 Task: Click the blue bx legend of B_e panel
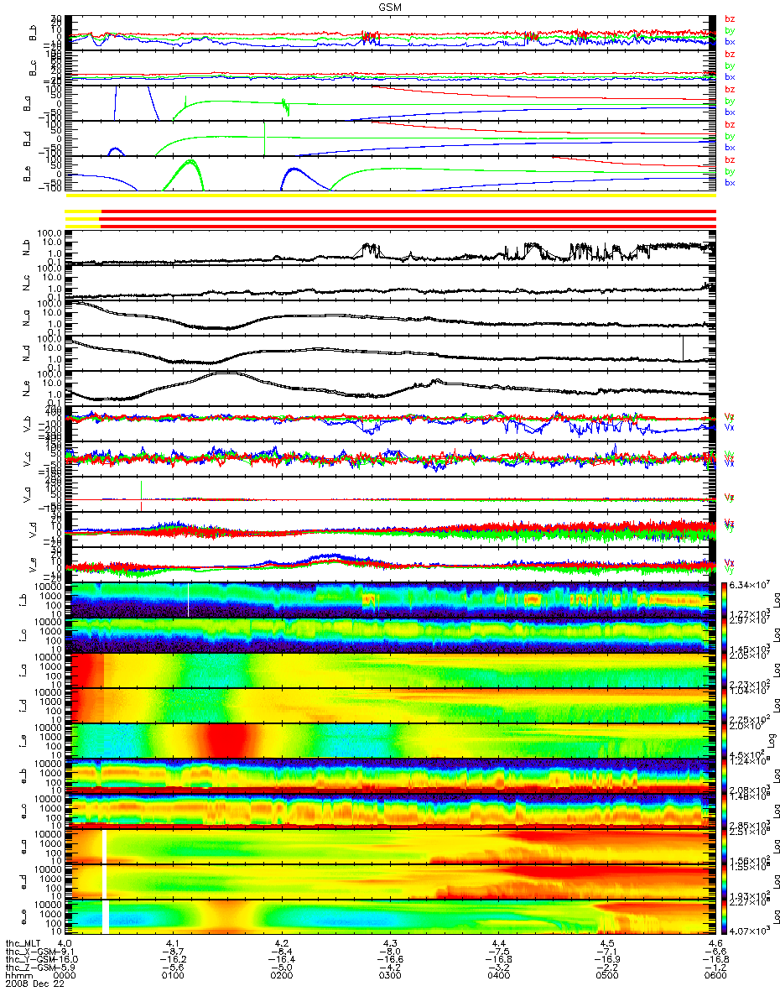pos(731,183)
